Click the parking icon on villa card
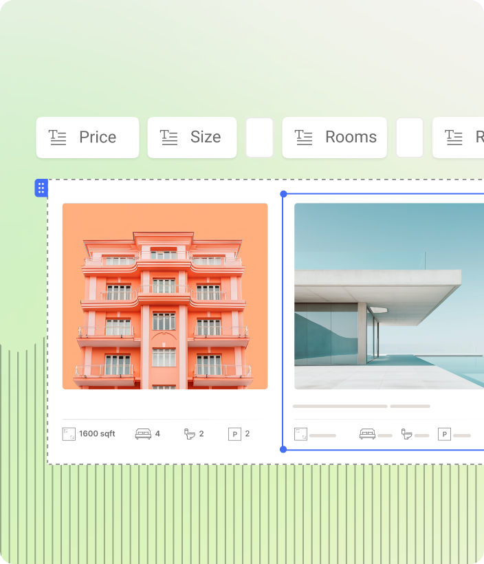Image resolution: width=484 pixels, height=564 pixels. click(444, 434)
